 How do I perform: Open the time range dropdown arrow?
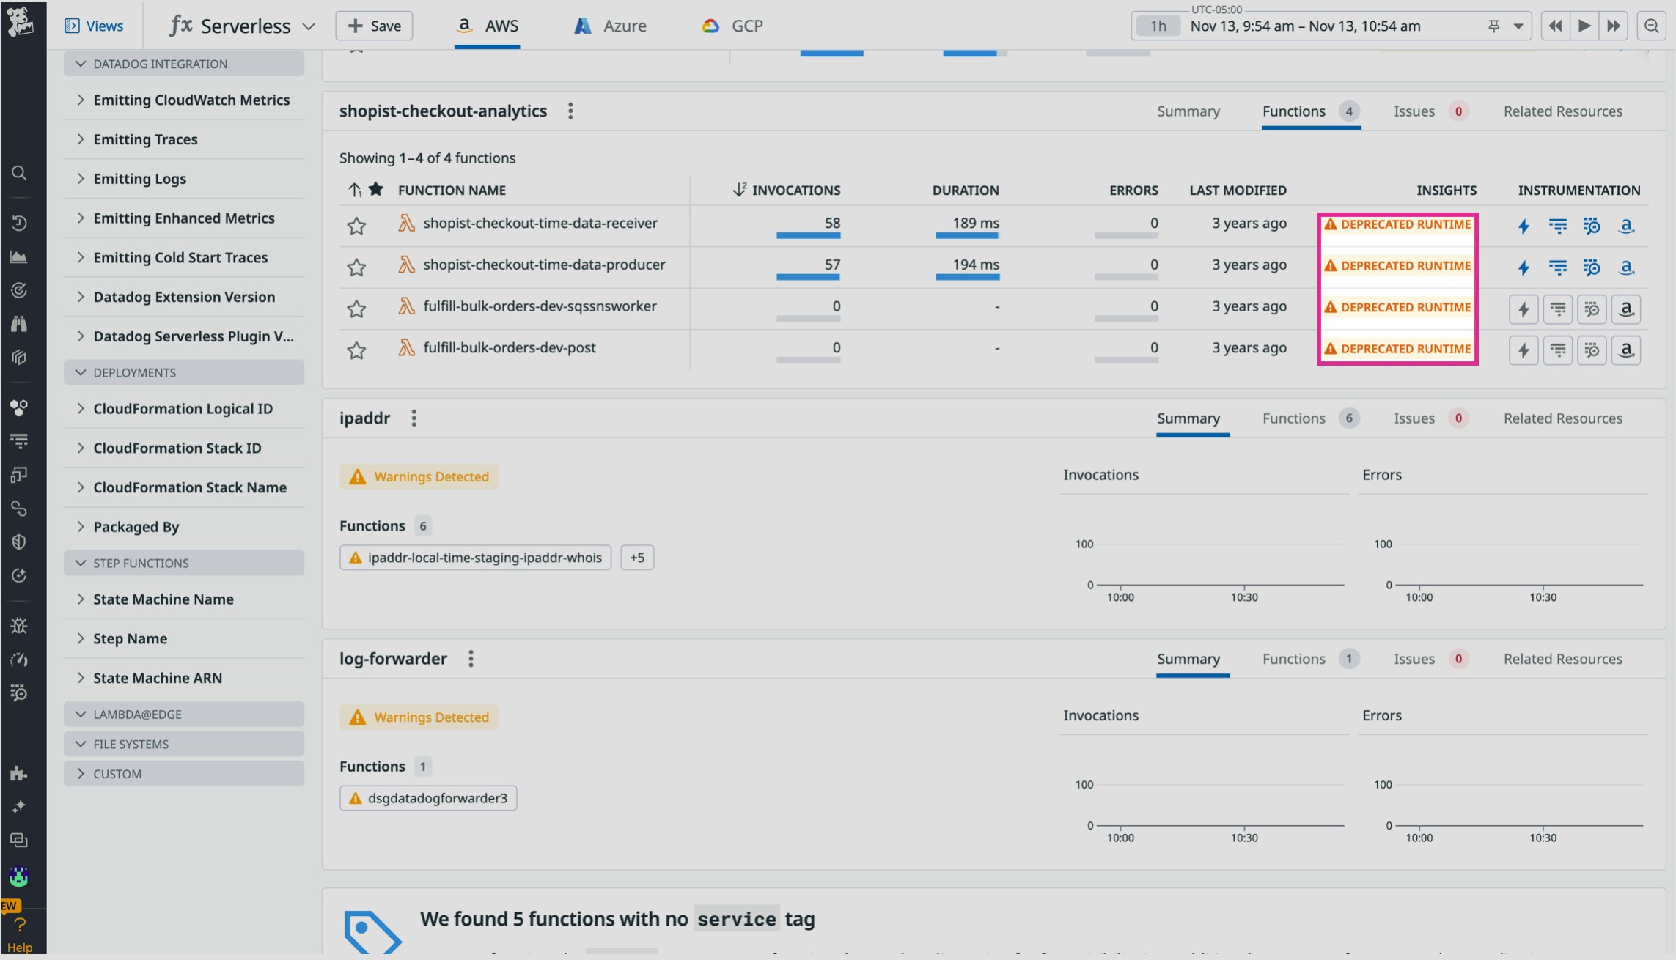click(x=1518, y=26)
